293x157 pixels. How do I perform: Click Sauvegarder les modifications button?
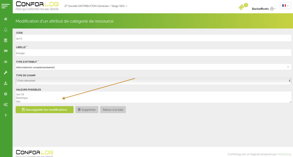coord(44,110)
